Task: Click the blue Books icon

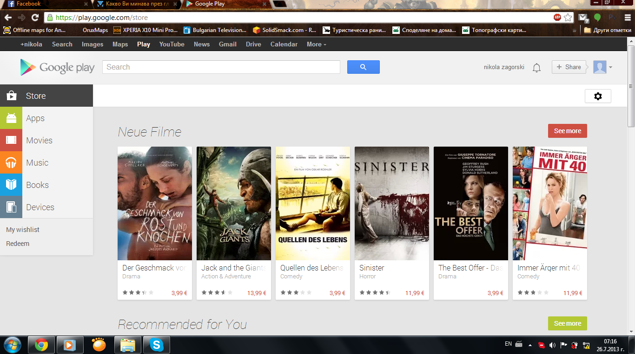Action: coord(11,185)
